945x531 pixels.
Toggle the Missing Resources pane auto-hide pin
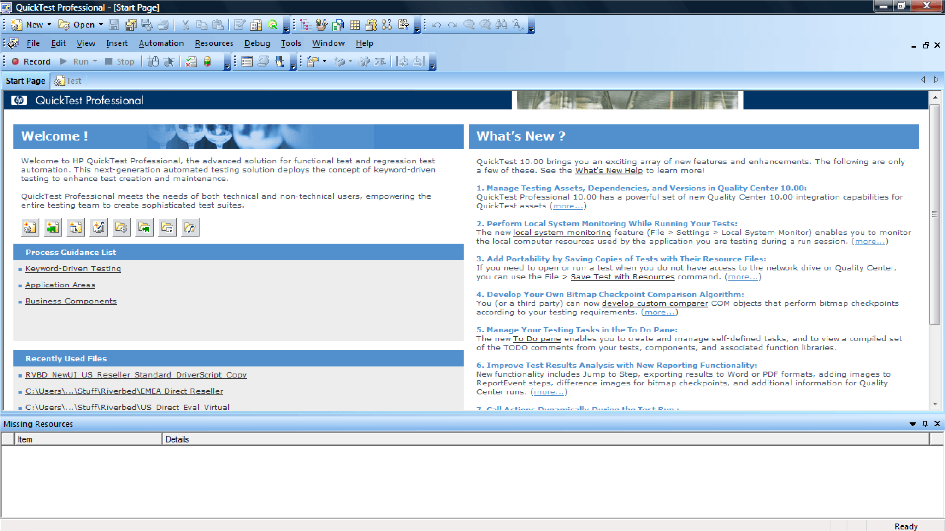click(925, 424)
